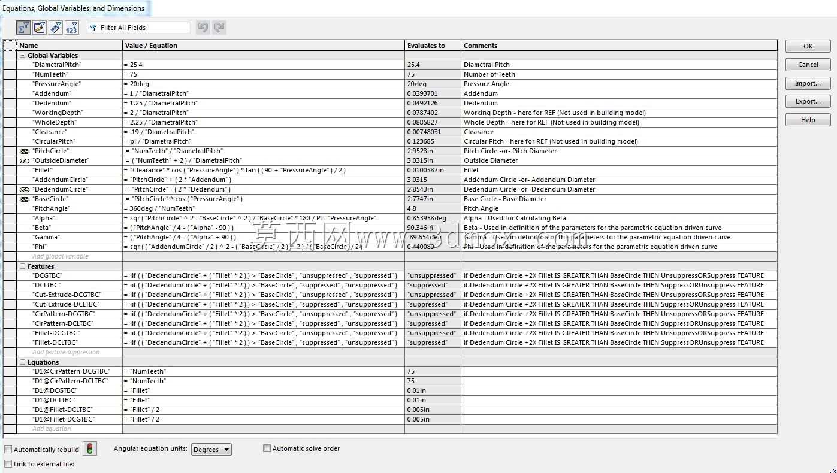Click the "Fillet-DCGTBC" feature name
837x473 pixels.
[x=56, y=333]
